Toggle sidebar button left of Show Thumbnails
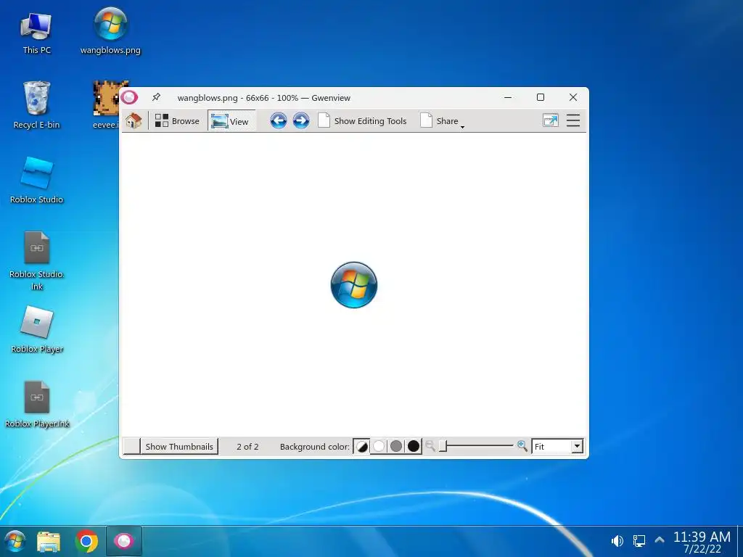Screen dimensions: 743x557 click(131, 446)
